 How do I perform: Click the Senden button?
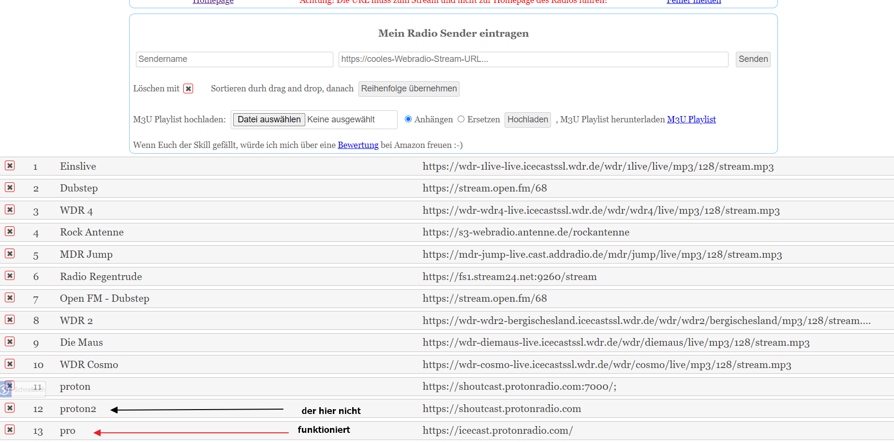(753, 59)
